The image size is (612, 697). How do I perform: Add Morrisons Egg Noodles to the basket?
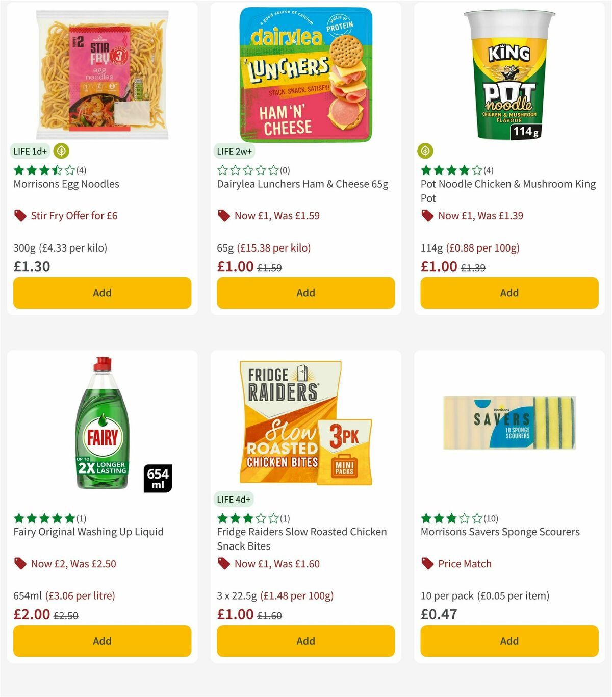[102, 293]
